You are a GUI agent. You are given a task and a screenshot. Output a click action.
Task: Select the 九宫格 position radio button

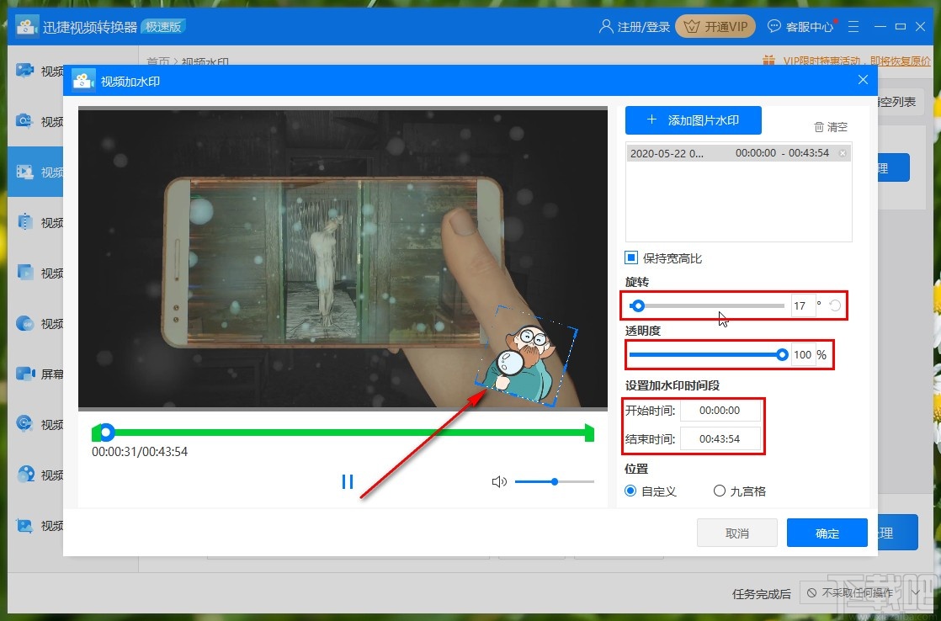point(719,491)
